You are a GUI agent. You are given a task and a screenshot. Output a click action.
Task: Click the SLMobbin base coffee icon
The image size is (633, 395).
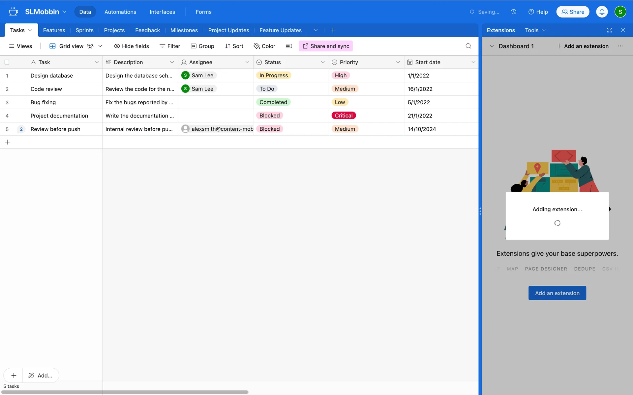14,12
